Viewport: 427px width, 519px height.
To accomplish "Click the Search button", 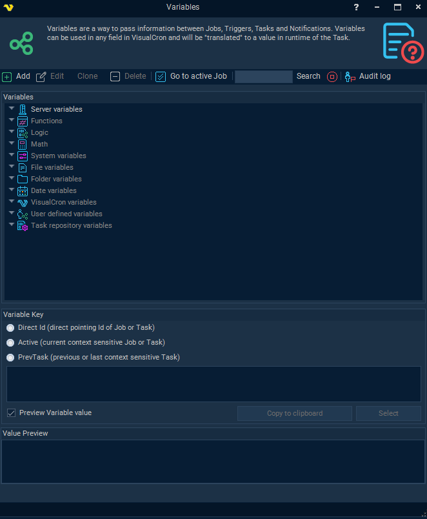I will pyautogui.click(x=308, y=76).
